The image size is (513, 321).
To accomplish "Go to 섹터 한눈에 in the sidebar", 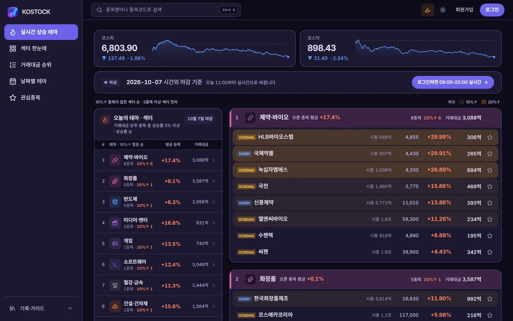I will click(41, 48).
